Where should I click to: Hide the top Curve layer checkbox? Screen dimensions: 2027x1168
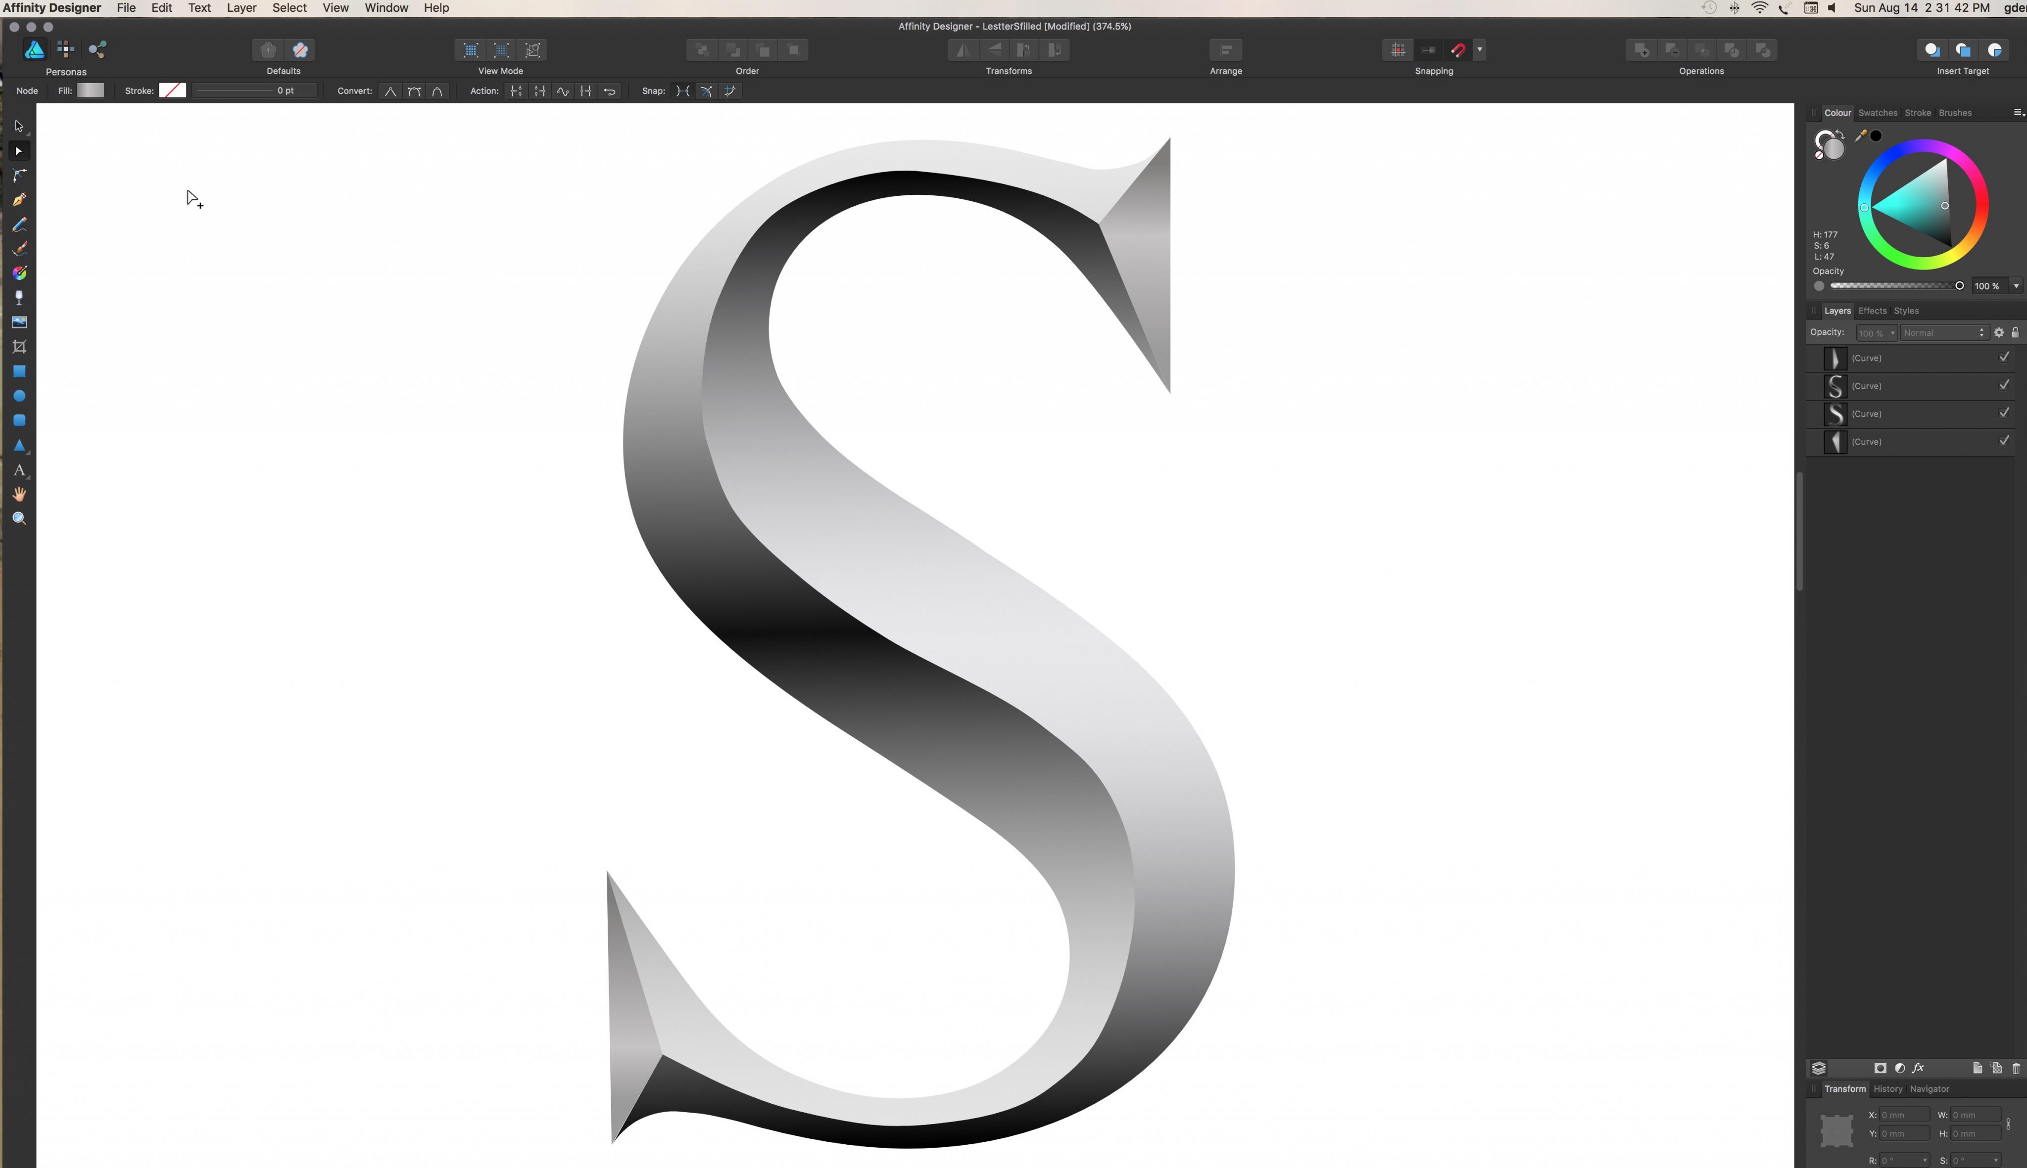[x=2004, y=357]
